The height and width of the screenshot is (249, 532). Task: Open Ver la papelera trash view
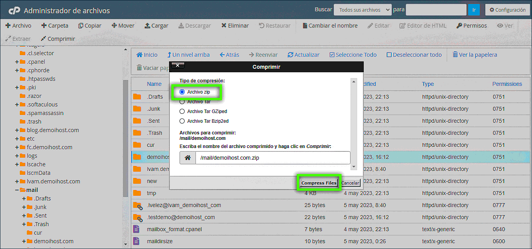point(475,55)
